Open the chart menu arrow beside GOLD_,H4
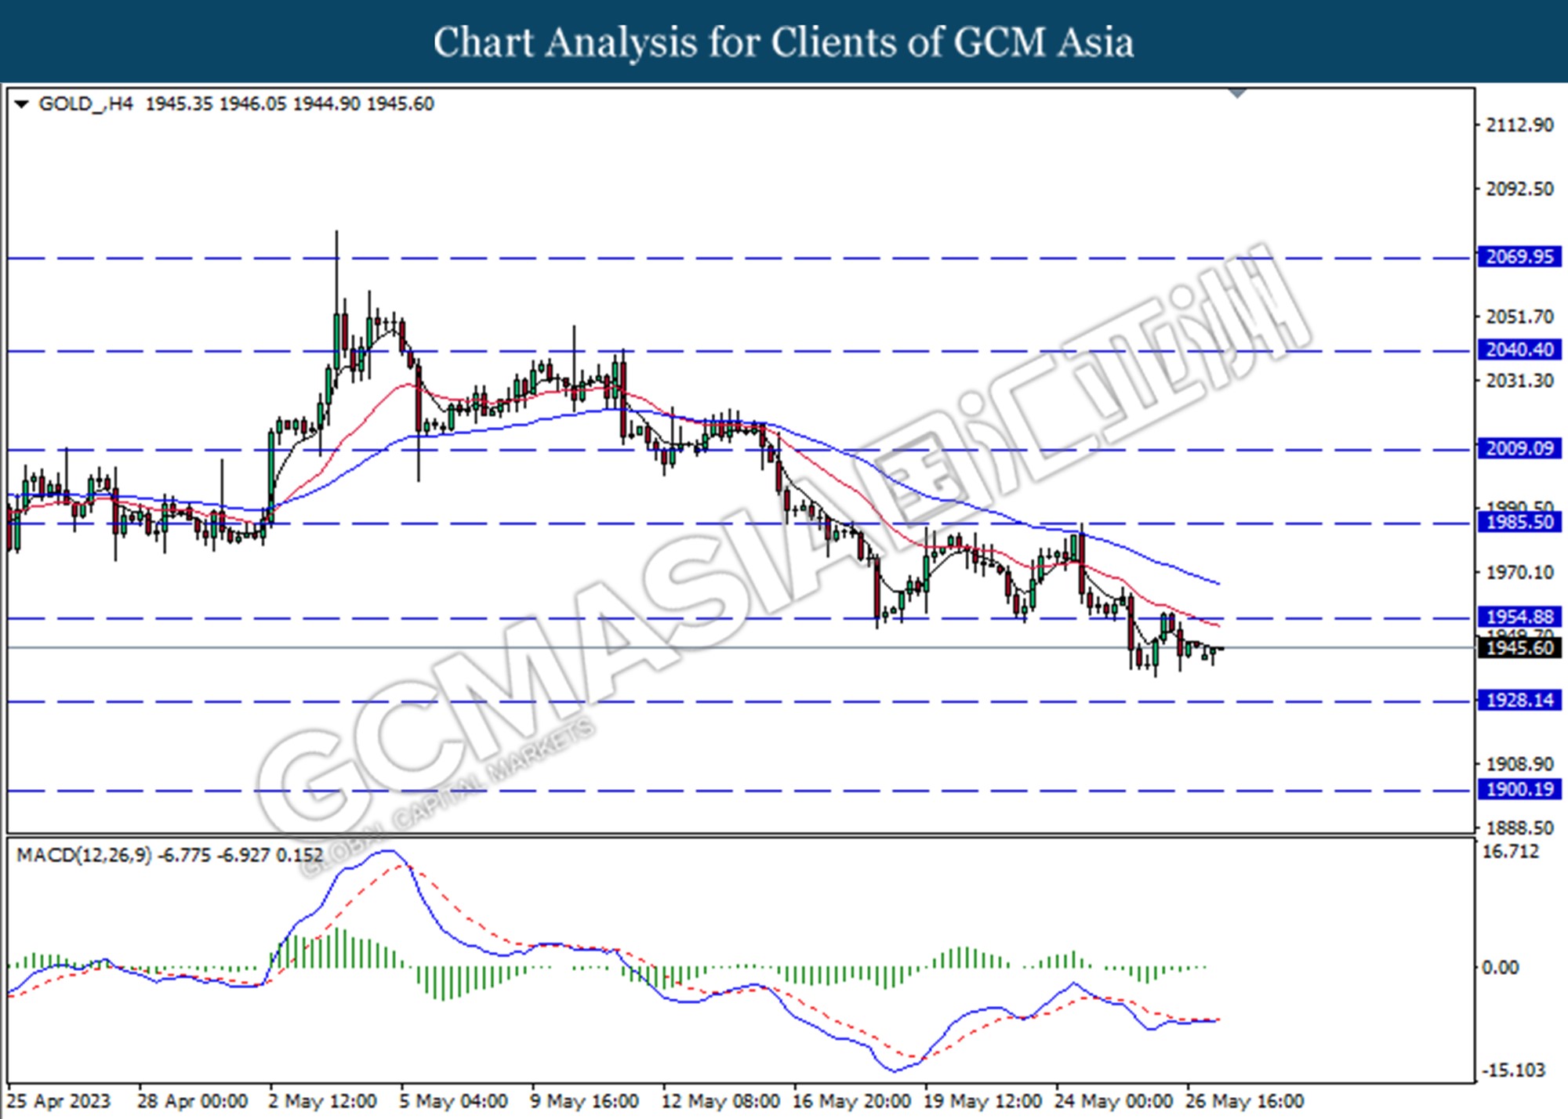 click(x=22, y=104)
